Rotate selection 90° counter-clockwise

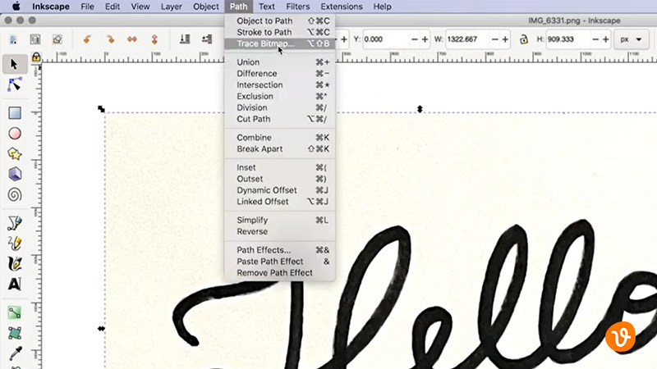tap(87, 39)
